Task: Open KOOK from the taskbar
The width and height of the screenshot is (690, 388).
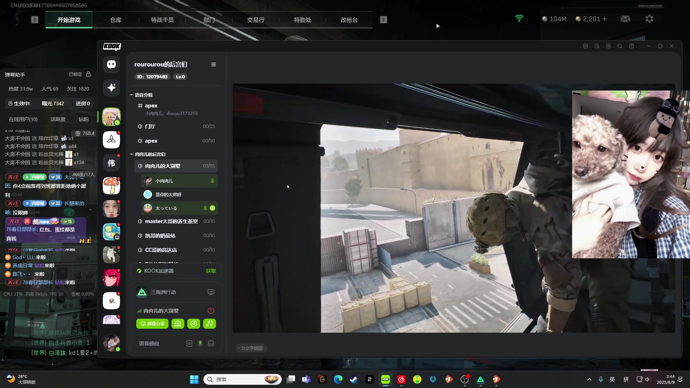Action: point(386,379)
